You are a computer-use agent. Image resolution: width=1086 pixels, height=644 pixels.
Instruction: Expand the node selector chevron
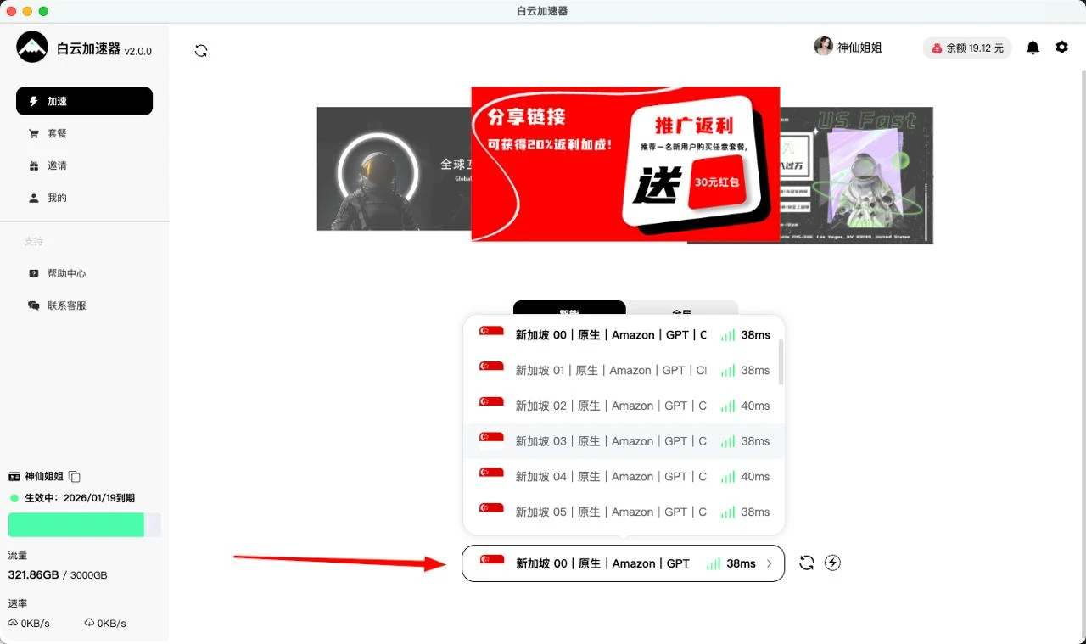769,563
